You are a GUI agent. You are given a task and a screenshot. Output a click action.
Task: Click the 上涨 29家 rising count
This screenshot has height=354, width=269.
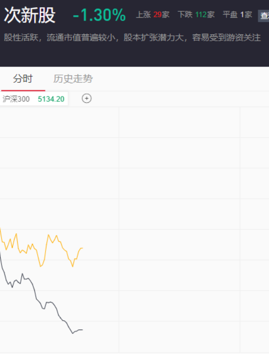[153, 15]
